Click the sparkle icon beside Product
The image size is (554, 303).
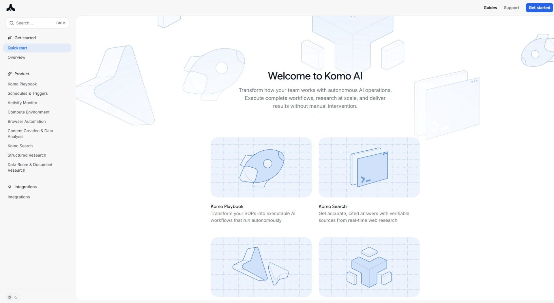click(10, 74)
